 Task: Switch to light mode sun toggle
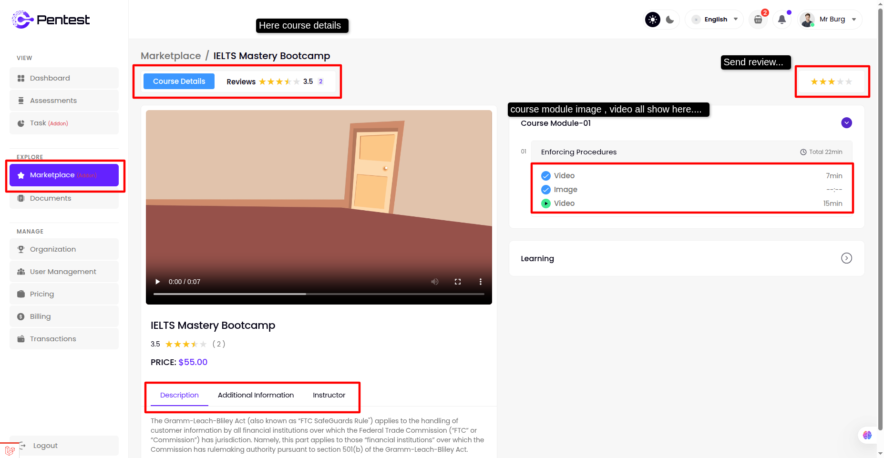click(653, 20)
